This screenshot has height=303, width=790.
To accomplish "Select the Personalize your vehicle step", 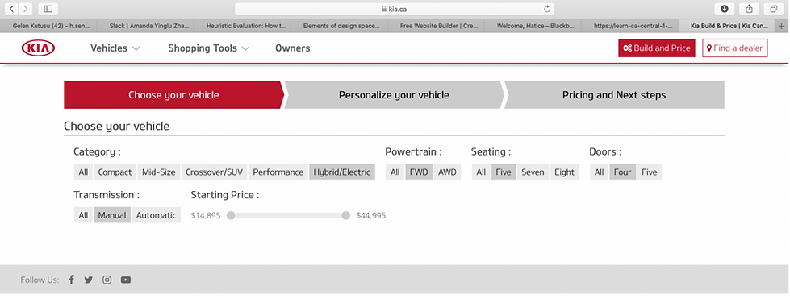I will pos(394,95).
